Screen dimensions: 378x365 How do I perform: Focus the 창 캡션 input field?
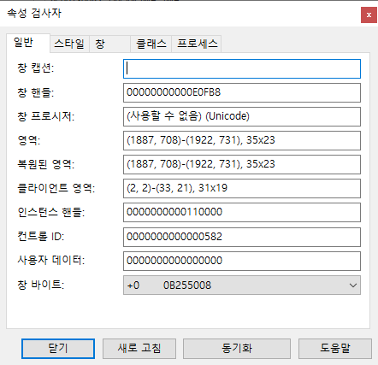coord(242,68)
